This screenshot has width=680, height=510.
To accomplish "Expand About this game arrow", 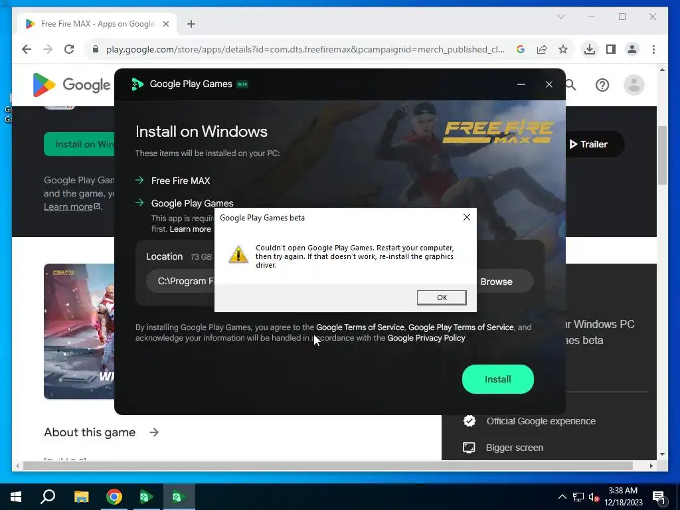I will 154,432.
